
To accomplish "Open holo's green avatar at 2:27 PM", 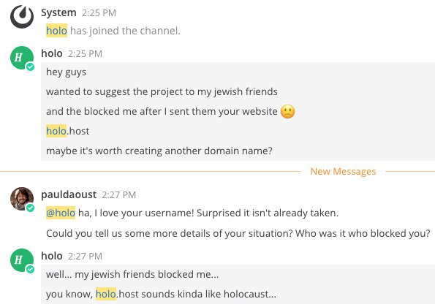I will point(22,260).
